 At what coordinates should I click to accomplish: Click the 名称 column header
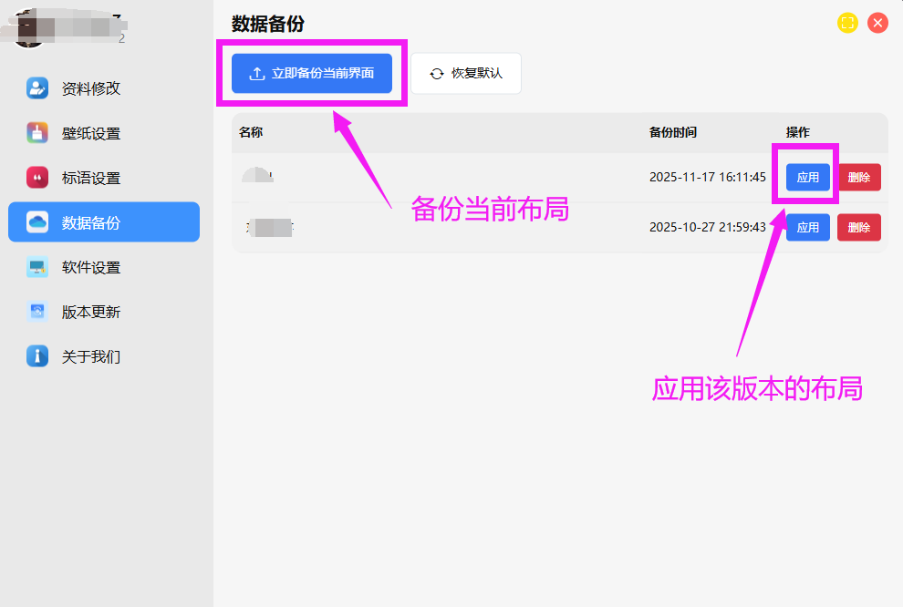point(251,133)
